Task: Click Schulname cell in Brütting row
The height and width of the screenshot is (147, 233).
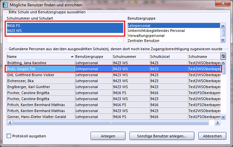Action: [x=204, y=63]
